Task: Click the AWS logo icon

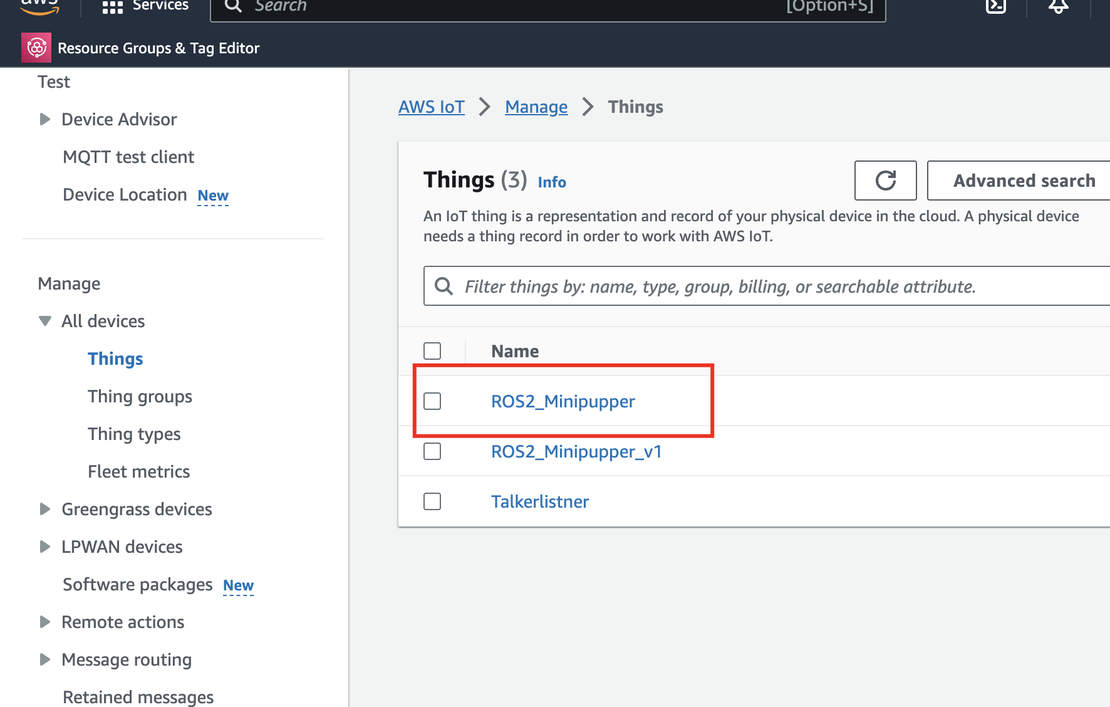Action: 39,6
